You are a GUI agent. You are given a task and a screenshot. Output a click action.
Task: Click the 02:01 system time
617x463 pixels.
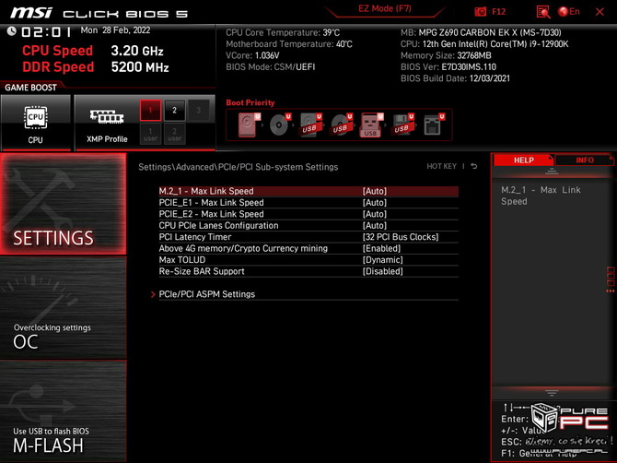46,32
